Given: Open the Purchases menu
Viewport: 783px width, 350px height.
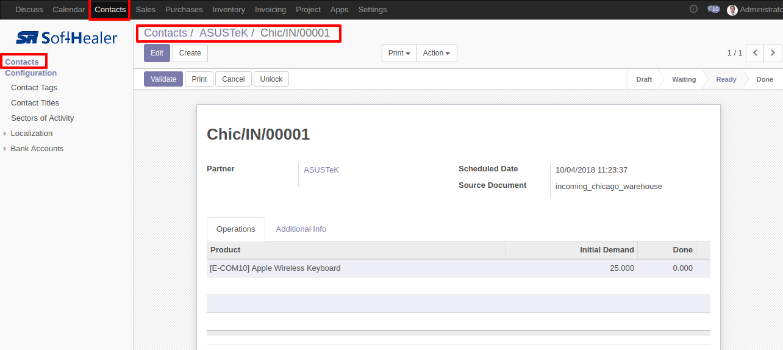Looking at the screenshot, I should (184, 10).
